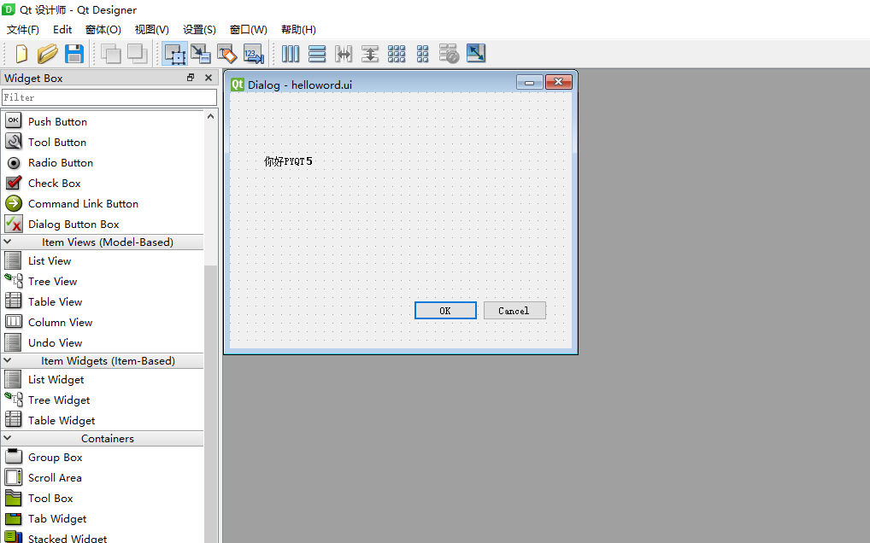This screenshot has height=543, width=870.
Task: Open the 设置(S) menu
Action: (199, 29)
